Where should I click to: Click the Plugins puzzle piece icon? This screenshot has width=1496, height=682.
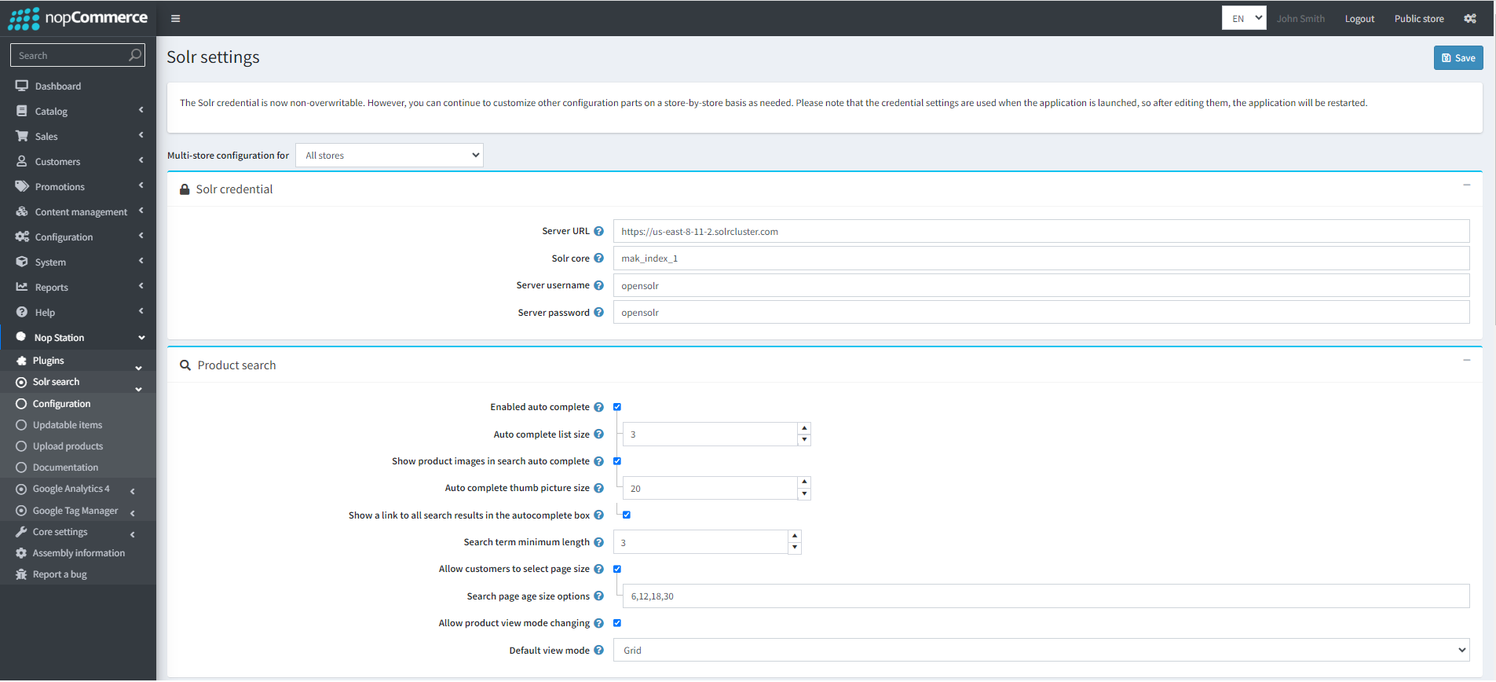tap(21, 361)
